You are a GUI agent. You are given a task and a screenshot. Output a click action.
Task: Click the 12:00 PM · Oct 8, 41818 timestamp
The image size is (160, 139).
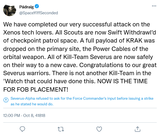coord(24,116)
